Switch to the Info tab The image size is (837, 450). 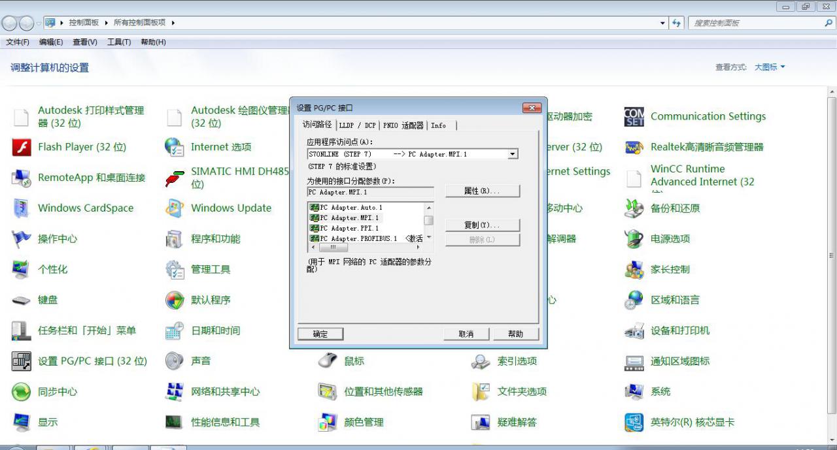pyautogui.click(x=439, y=125)
